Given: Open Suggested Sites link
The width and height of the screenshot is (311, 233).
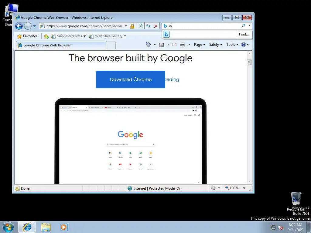Looking at the screenshot, I should tap(67, 36).
